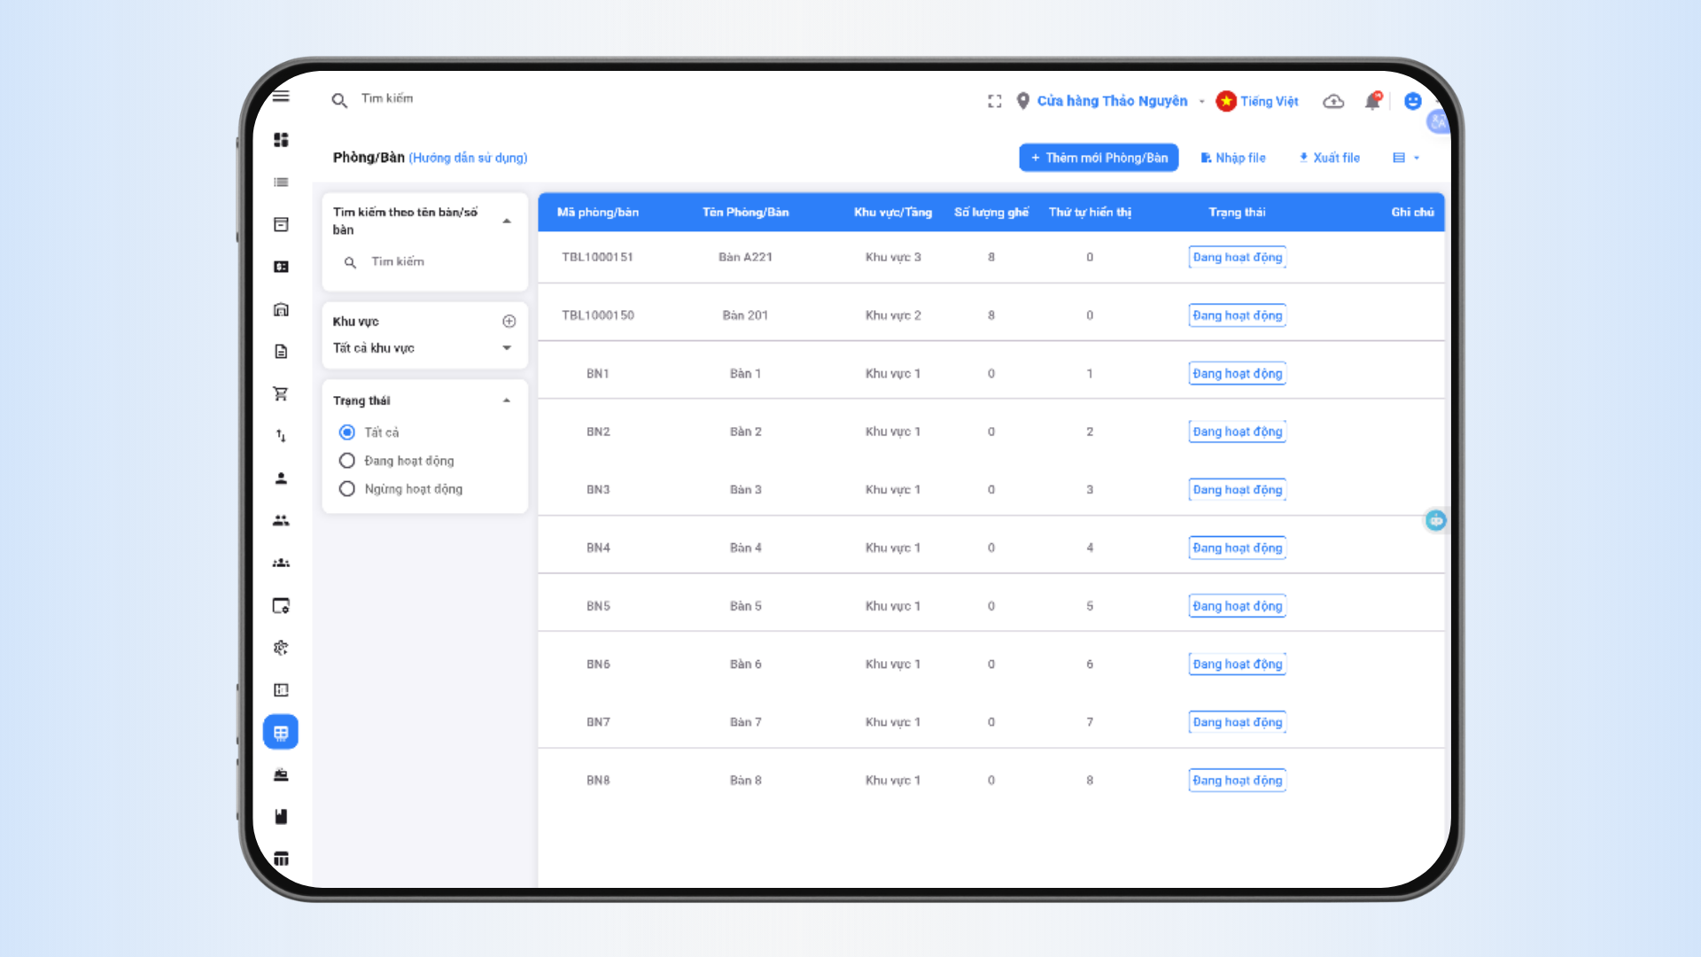Screen dimensions: 1701x957
Task: Open the user profile smiley icon
Action: [1413, 101]
